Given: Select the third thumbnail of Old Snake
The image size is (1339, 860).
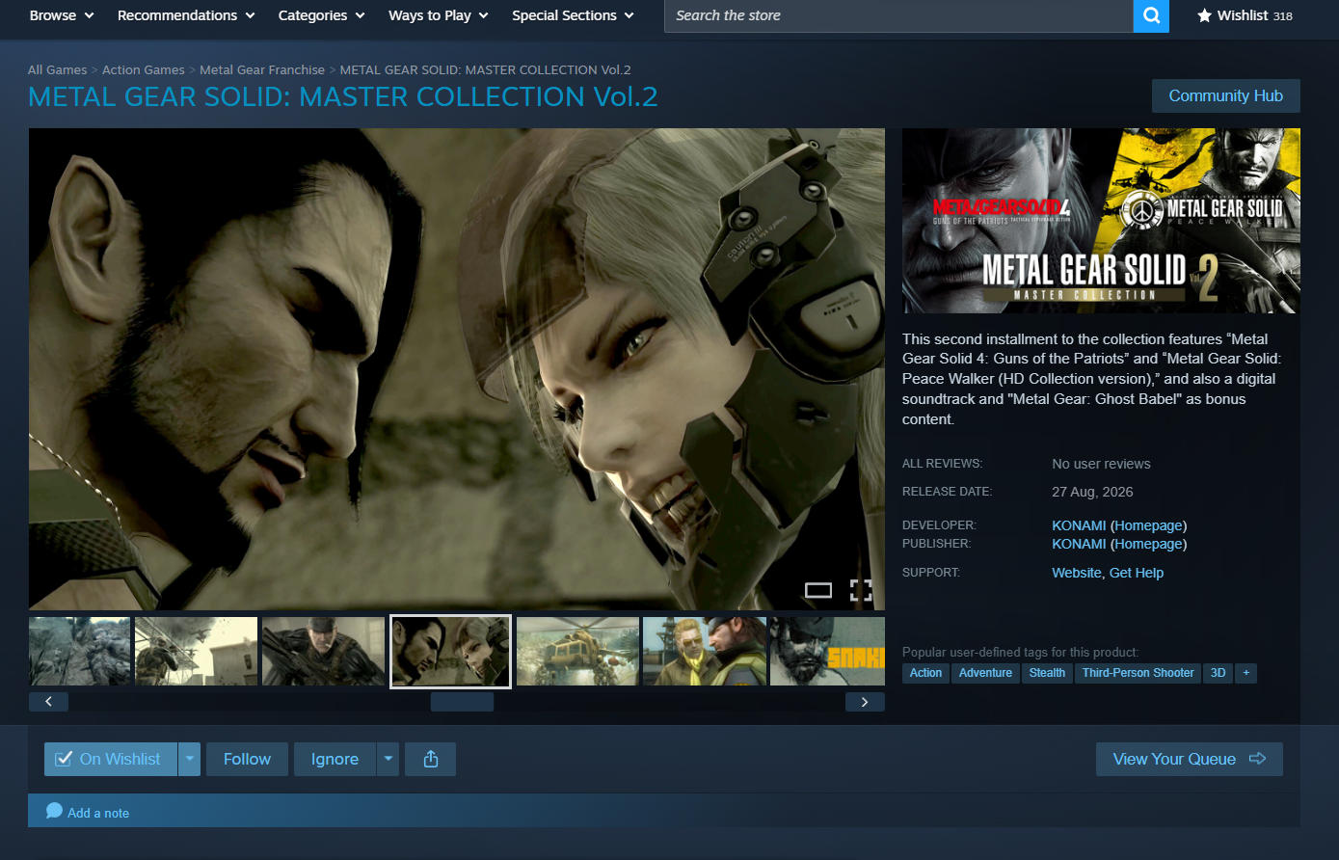Looking at the screenshot, I should (x=324, y=652).
